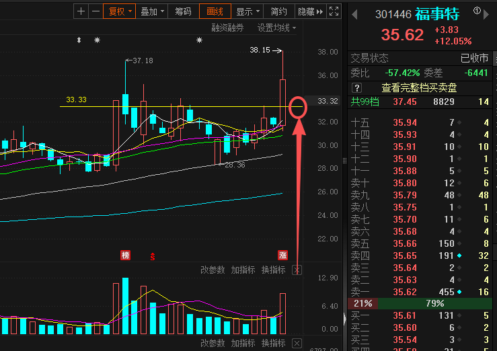Viewport: 497px width, 351px height.
Task: Select 买二 row at 35.60
Action: coord(420,327)
